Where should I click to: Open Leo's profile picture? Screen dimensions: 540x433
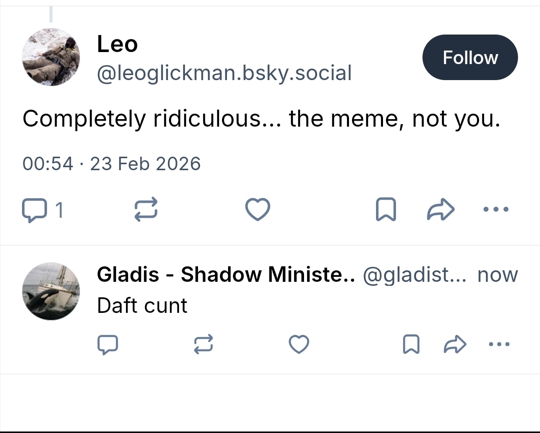coord(51,57)
